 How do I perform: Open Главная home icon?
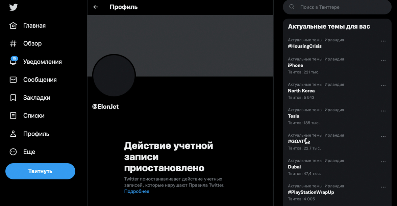pyautogui.click(x=13, y=26)
